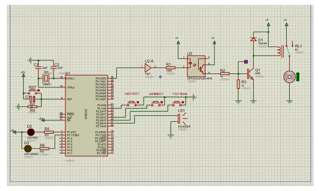Click the RL1 relay coil
The width and height of the screenshot is (319, 191).
point(278,51)
